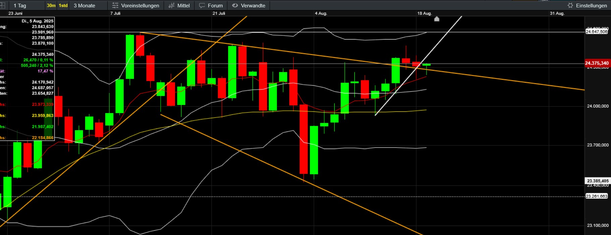Image resolution: width=611 pixels, height=235 pixels.
Task: Click the 23.981,960 value in data box
Action: click(43, 32)
